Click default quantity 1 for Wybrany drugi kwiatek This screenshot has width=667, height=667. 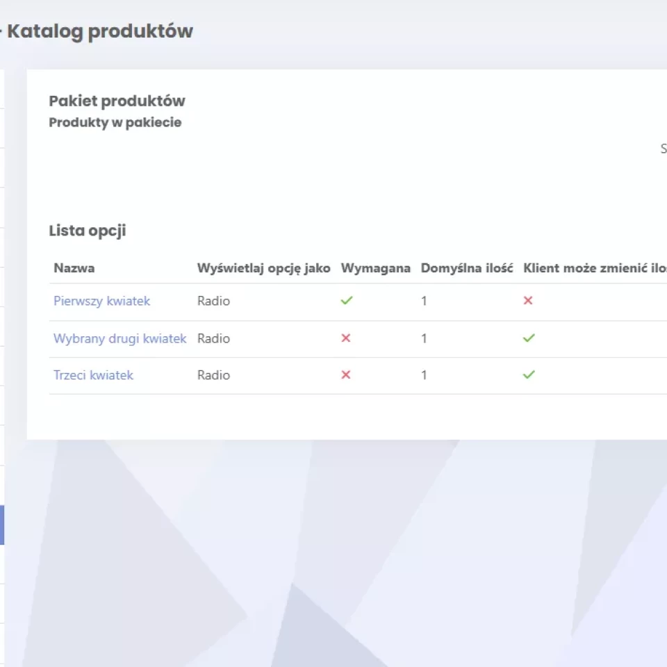(x=424, y=338)
